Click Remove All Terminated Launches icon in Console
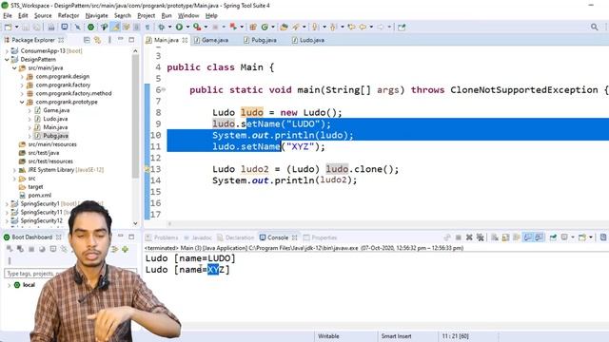This screenshot has width=609, height=342. click(x=481, y=237)
